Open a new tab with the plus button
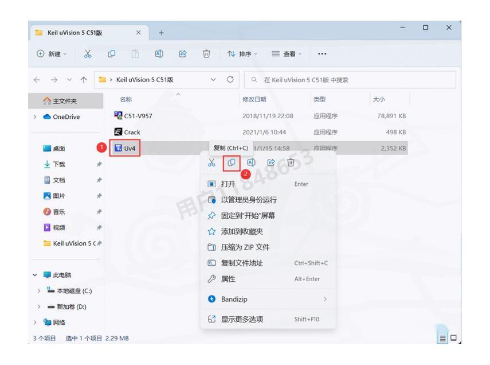The width and height of the screenshot is (490, 365). [161, 33]
